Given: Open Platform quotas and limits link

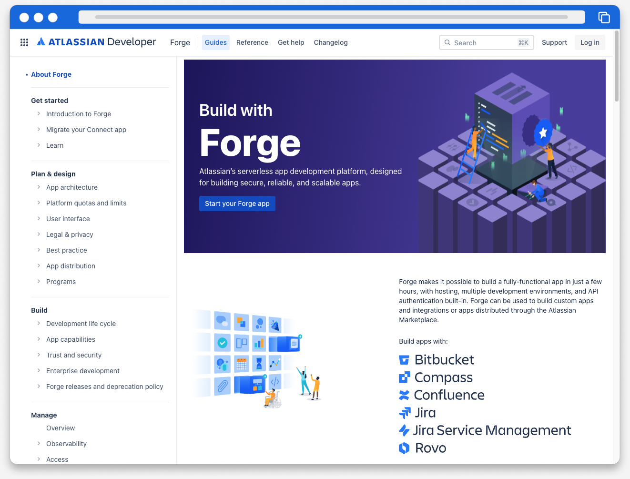Looking at the screenshot, I should pos(86,203).
